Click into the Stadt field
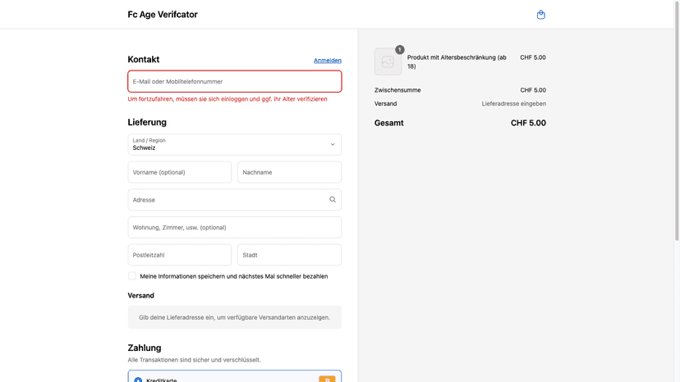The image size is (680, 382). tap(289, 255)
